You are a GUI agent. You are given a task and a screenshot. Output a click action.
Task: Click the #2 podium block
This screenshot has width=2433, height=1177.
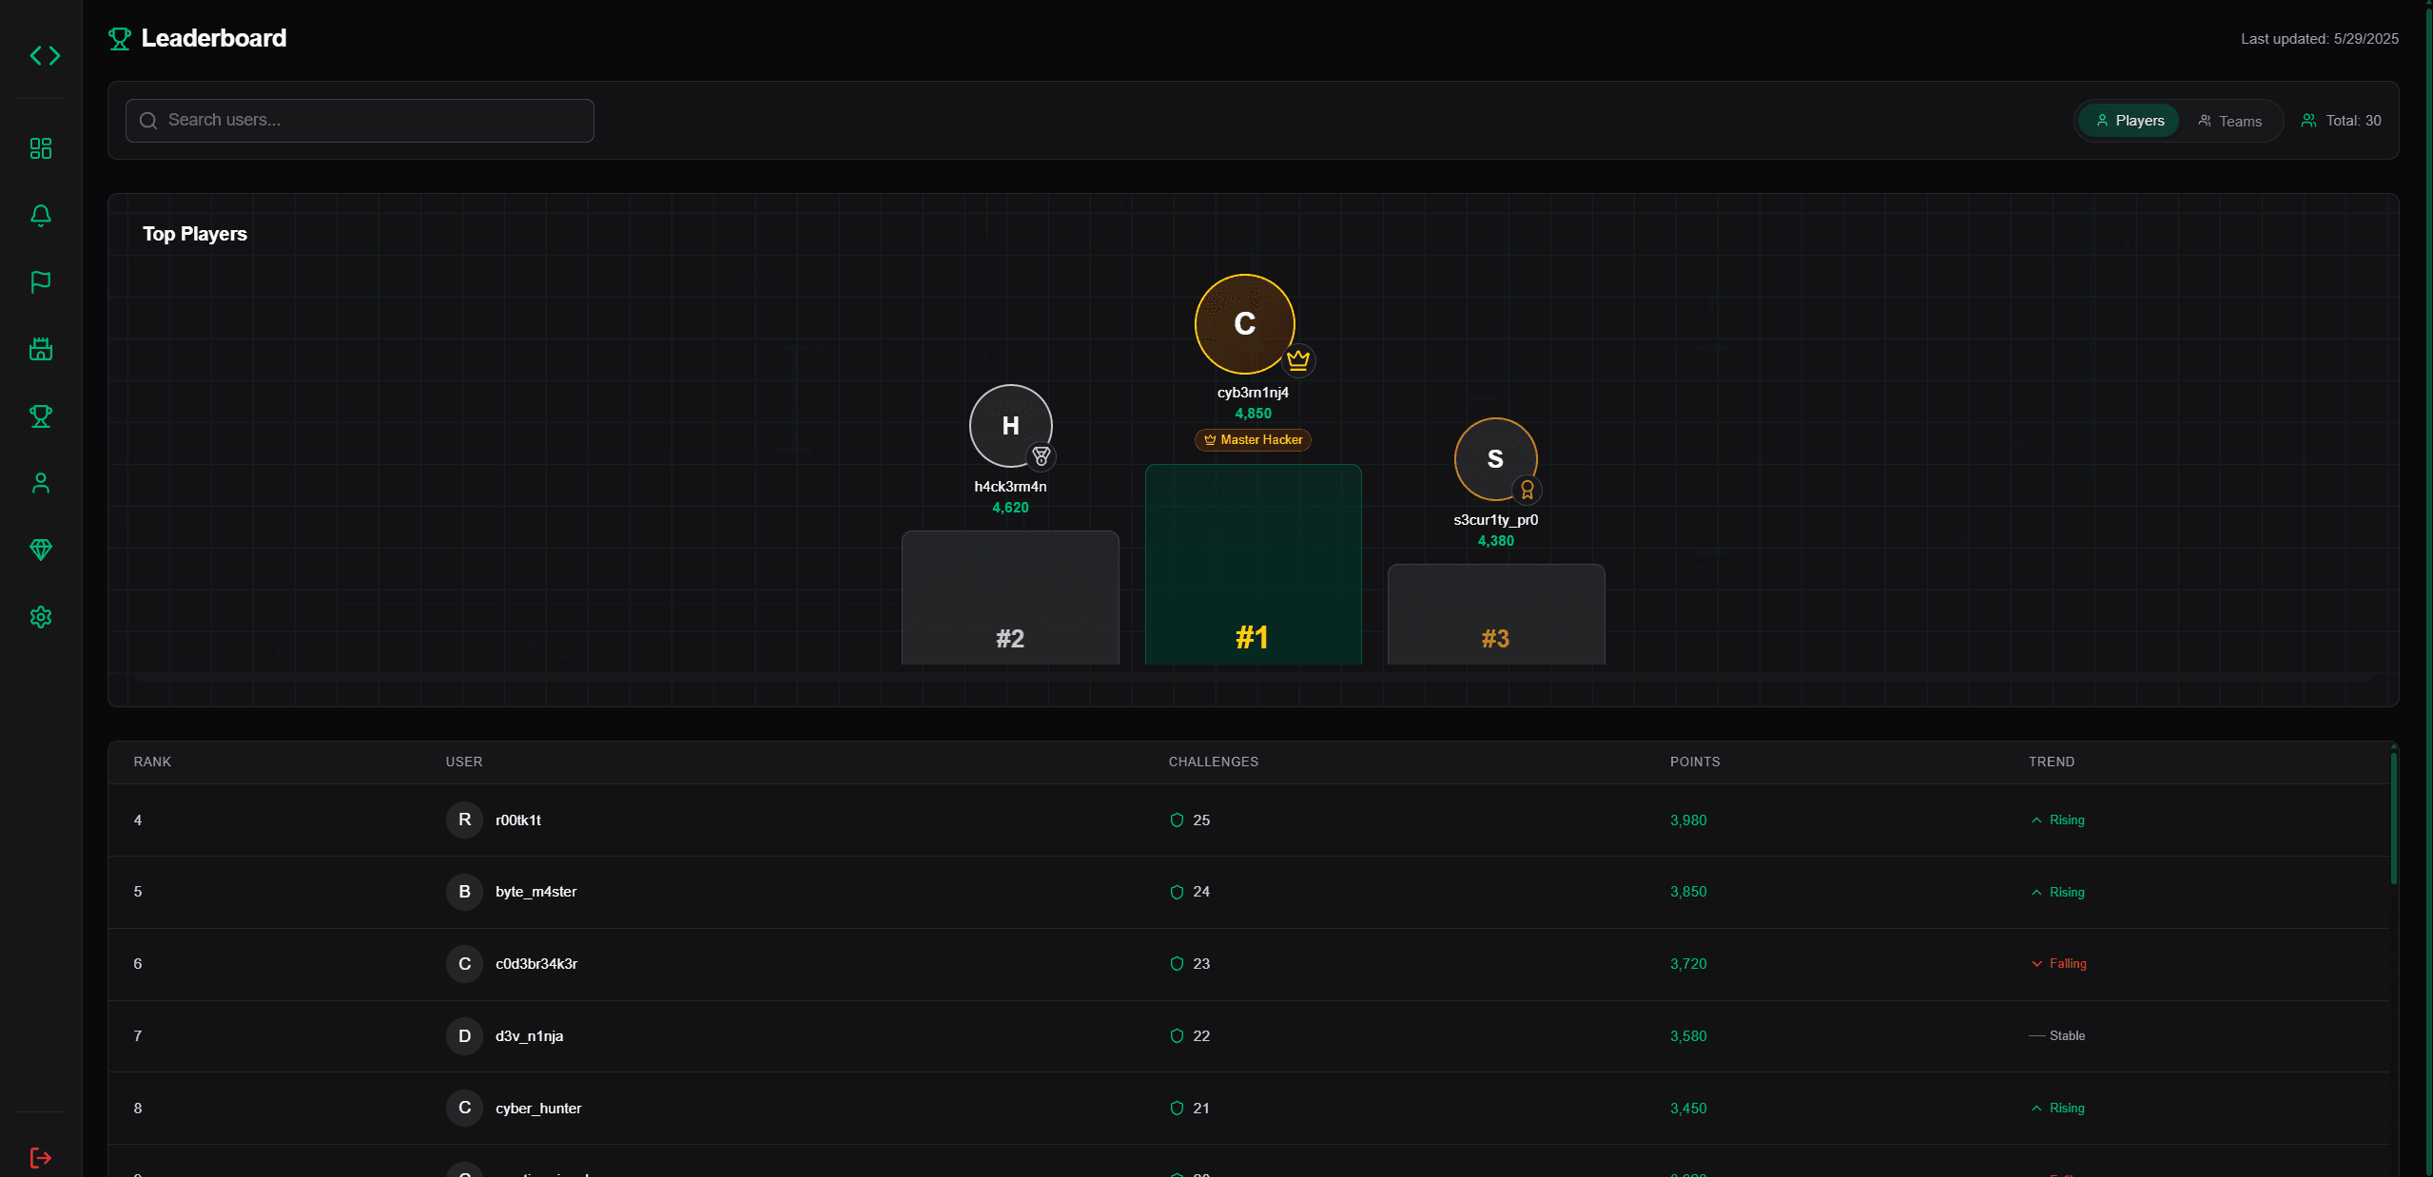1010,598
